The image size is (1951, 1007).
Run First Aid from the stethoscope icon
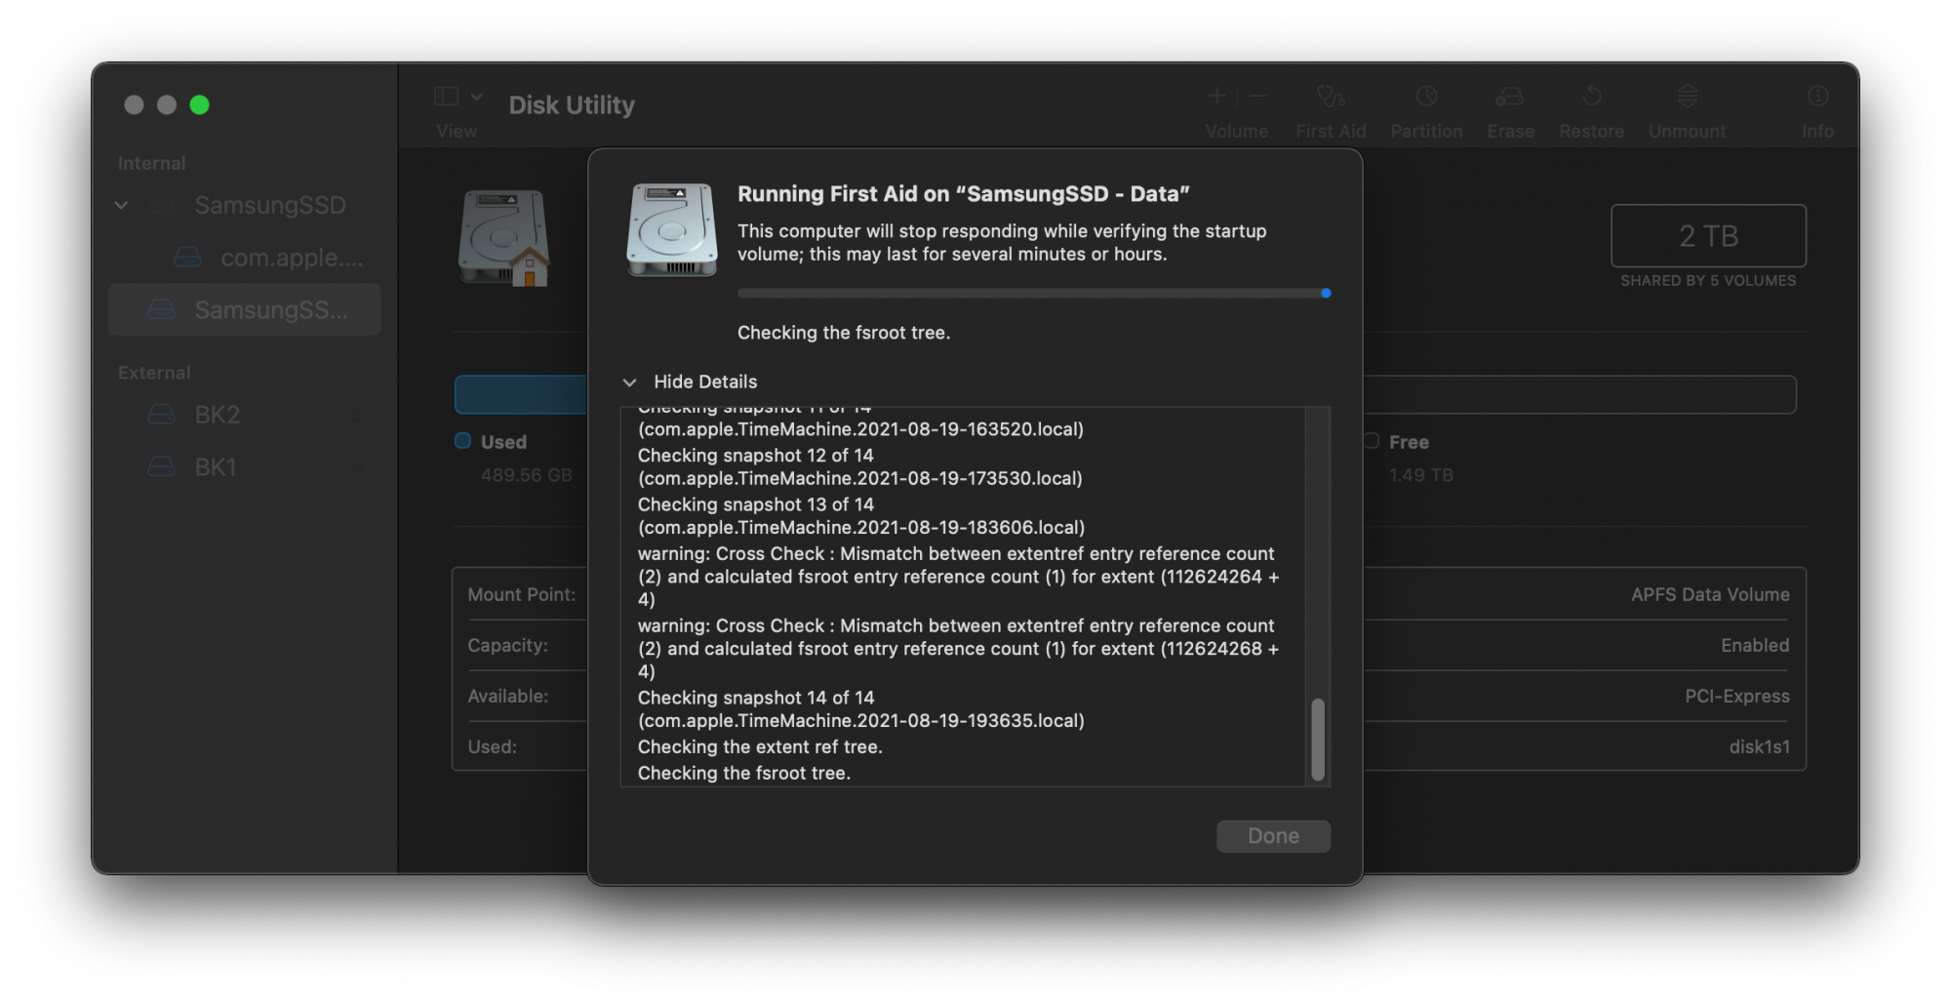coord(1331,96)
